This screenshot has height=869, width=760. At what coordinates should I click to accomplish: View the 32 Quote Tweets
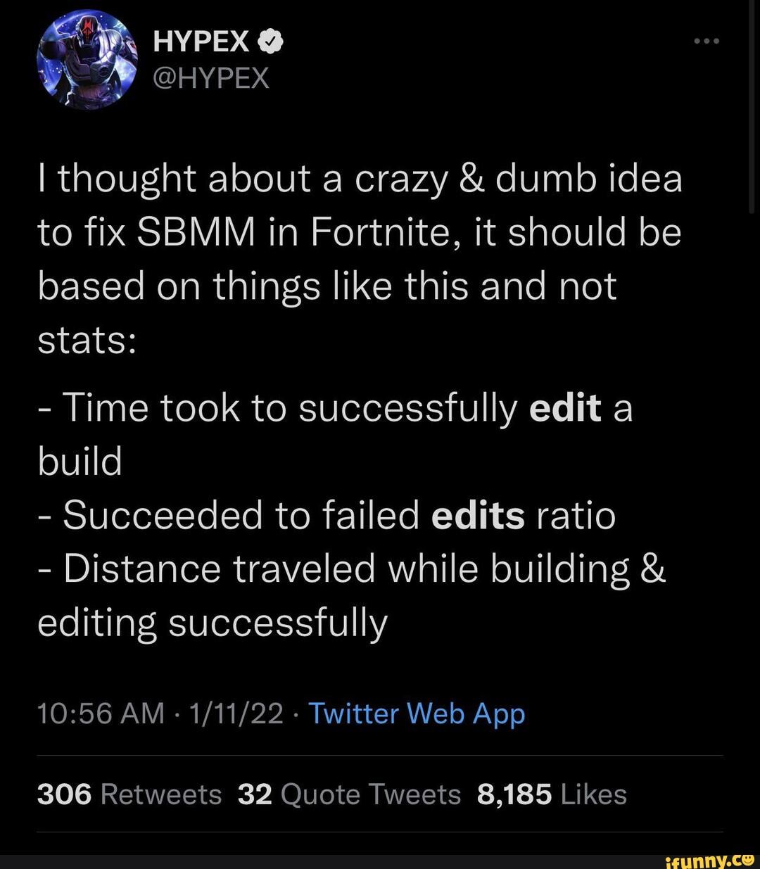tap(348, 794)
